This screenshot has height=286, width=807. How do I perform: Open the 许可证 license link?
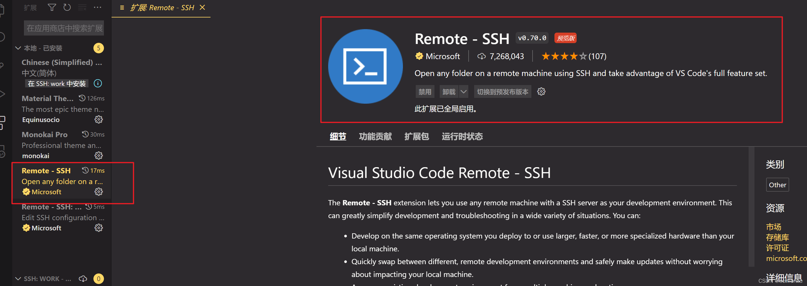(777, 248)
